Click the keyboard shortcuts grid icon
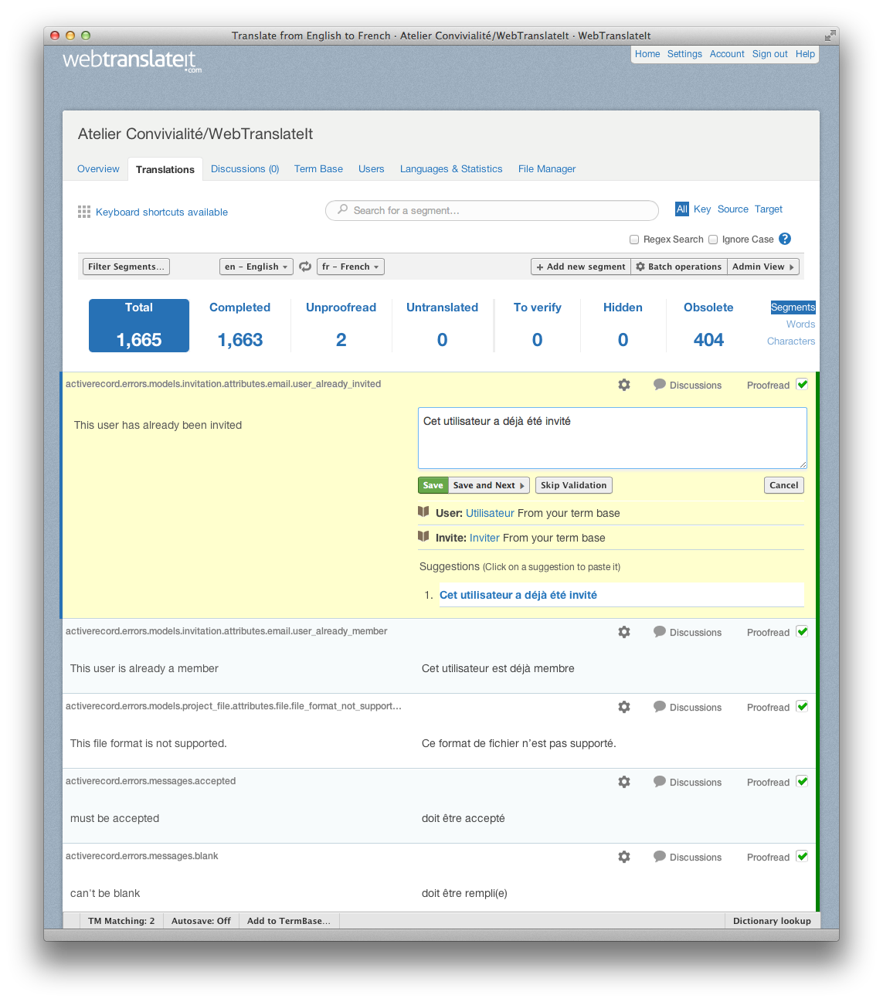This screenshot has width=883, height=1002. (x=84, y=212)
